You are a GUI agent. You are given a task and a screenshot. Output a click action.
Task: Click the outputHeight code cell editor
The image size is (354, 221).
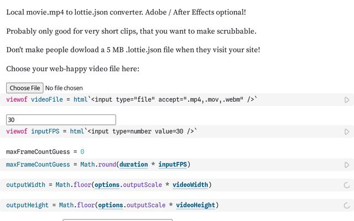coord(277,205)
